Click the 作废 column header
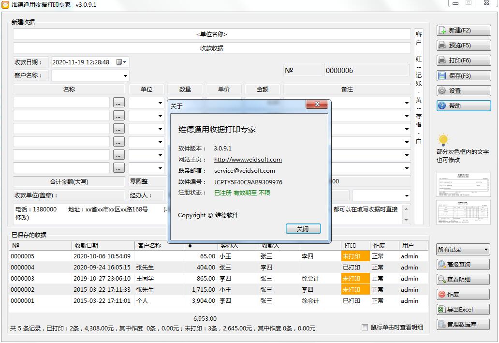This screenshot has width=499, height=343. point(384,246)
